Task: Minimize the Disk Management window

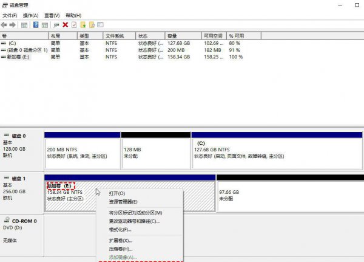Action: click(340, 5)
